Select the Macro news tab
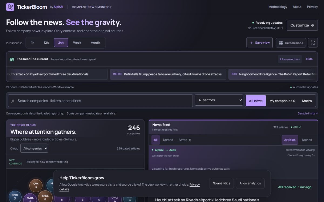The width and height of the screenshot is (324, 202). coord(307,101)
